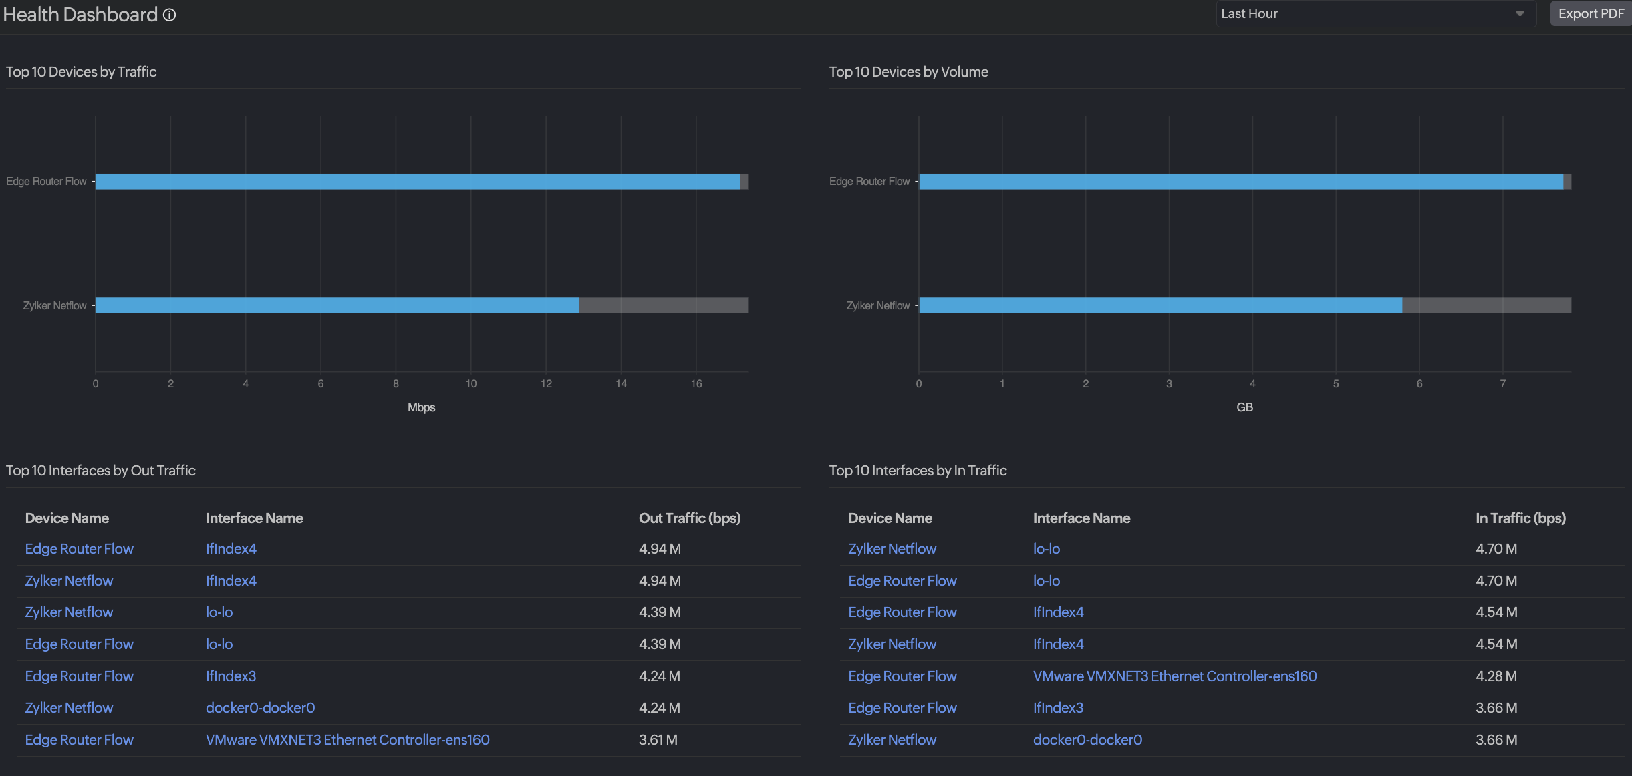Click Export PDF

tap(1590, 13)
